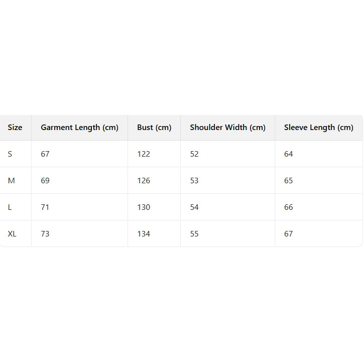
Task: Click bust value 126
Action: tap(144, 181)
